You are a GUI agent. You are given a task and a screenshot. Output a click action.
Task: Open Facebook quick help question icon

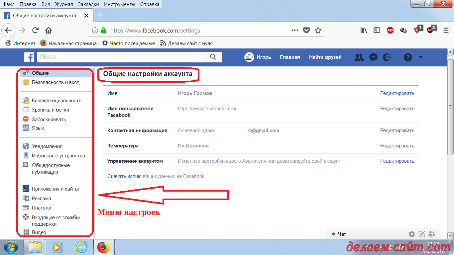point(408,57)
